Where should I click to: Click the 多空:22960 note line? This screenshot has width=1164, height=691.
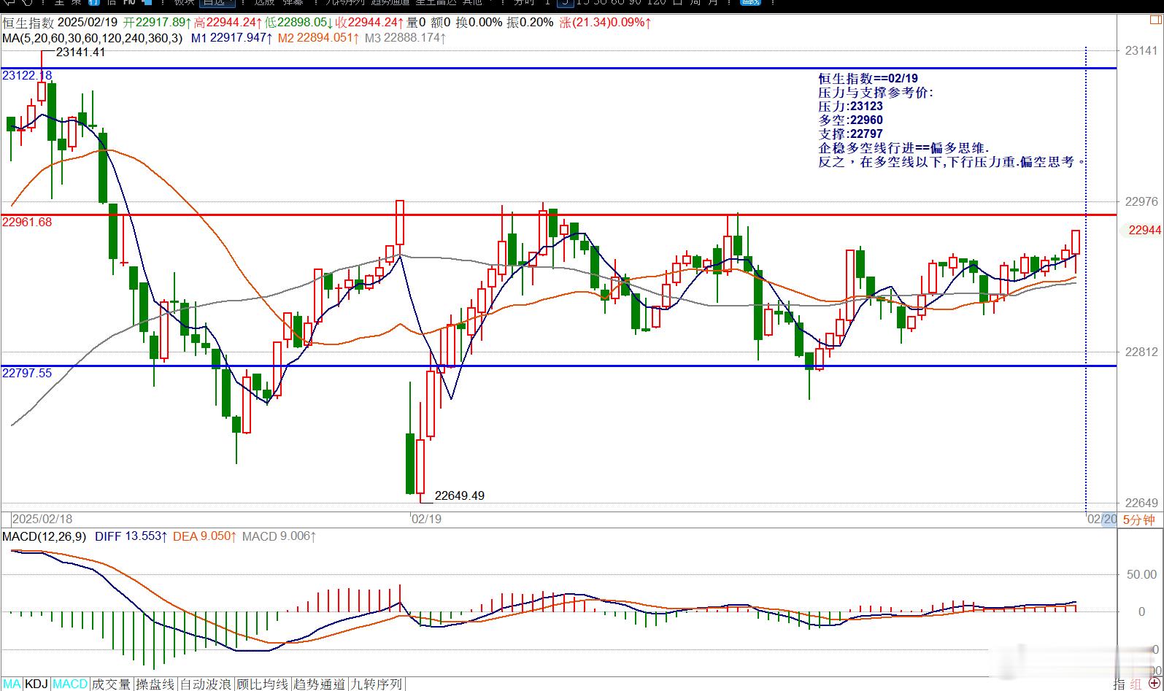coord(850,120)
